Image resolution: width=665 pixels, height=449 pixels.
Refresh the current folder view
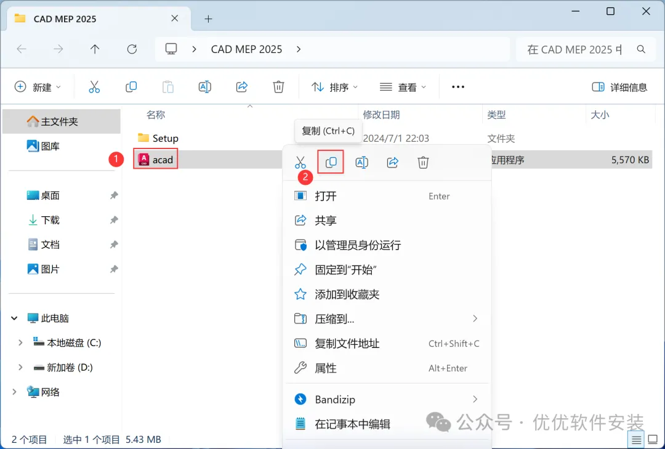(132, 49)
